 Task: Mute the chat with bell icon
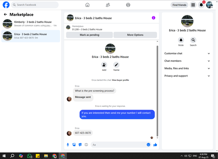pyautogui.click(x=181, y=40)
